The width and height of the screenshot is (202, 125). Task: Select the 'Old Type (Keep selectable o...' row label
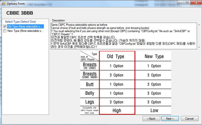point(25,27)
